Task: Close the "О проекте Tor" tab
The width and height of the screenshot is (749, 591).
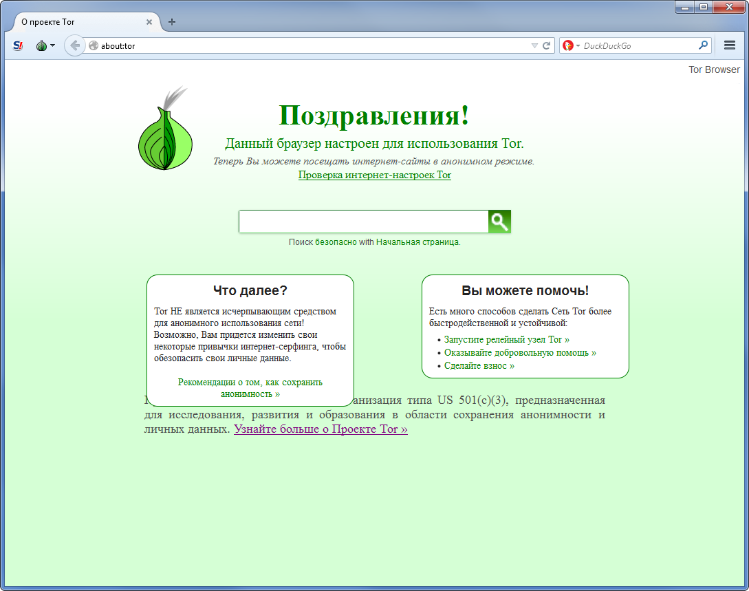Action: [149, 22]
